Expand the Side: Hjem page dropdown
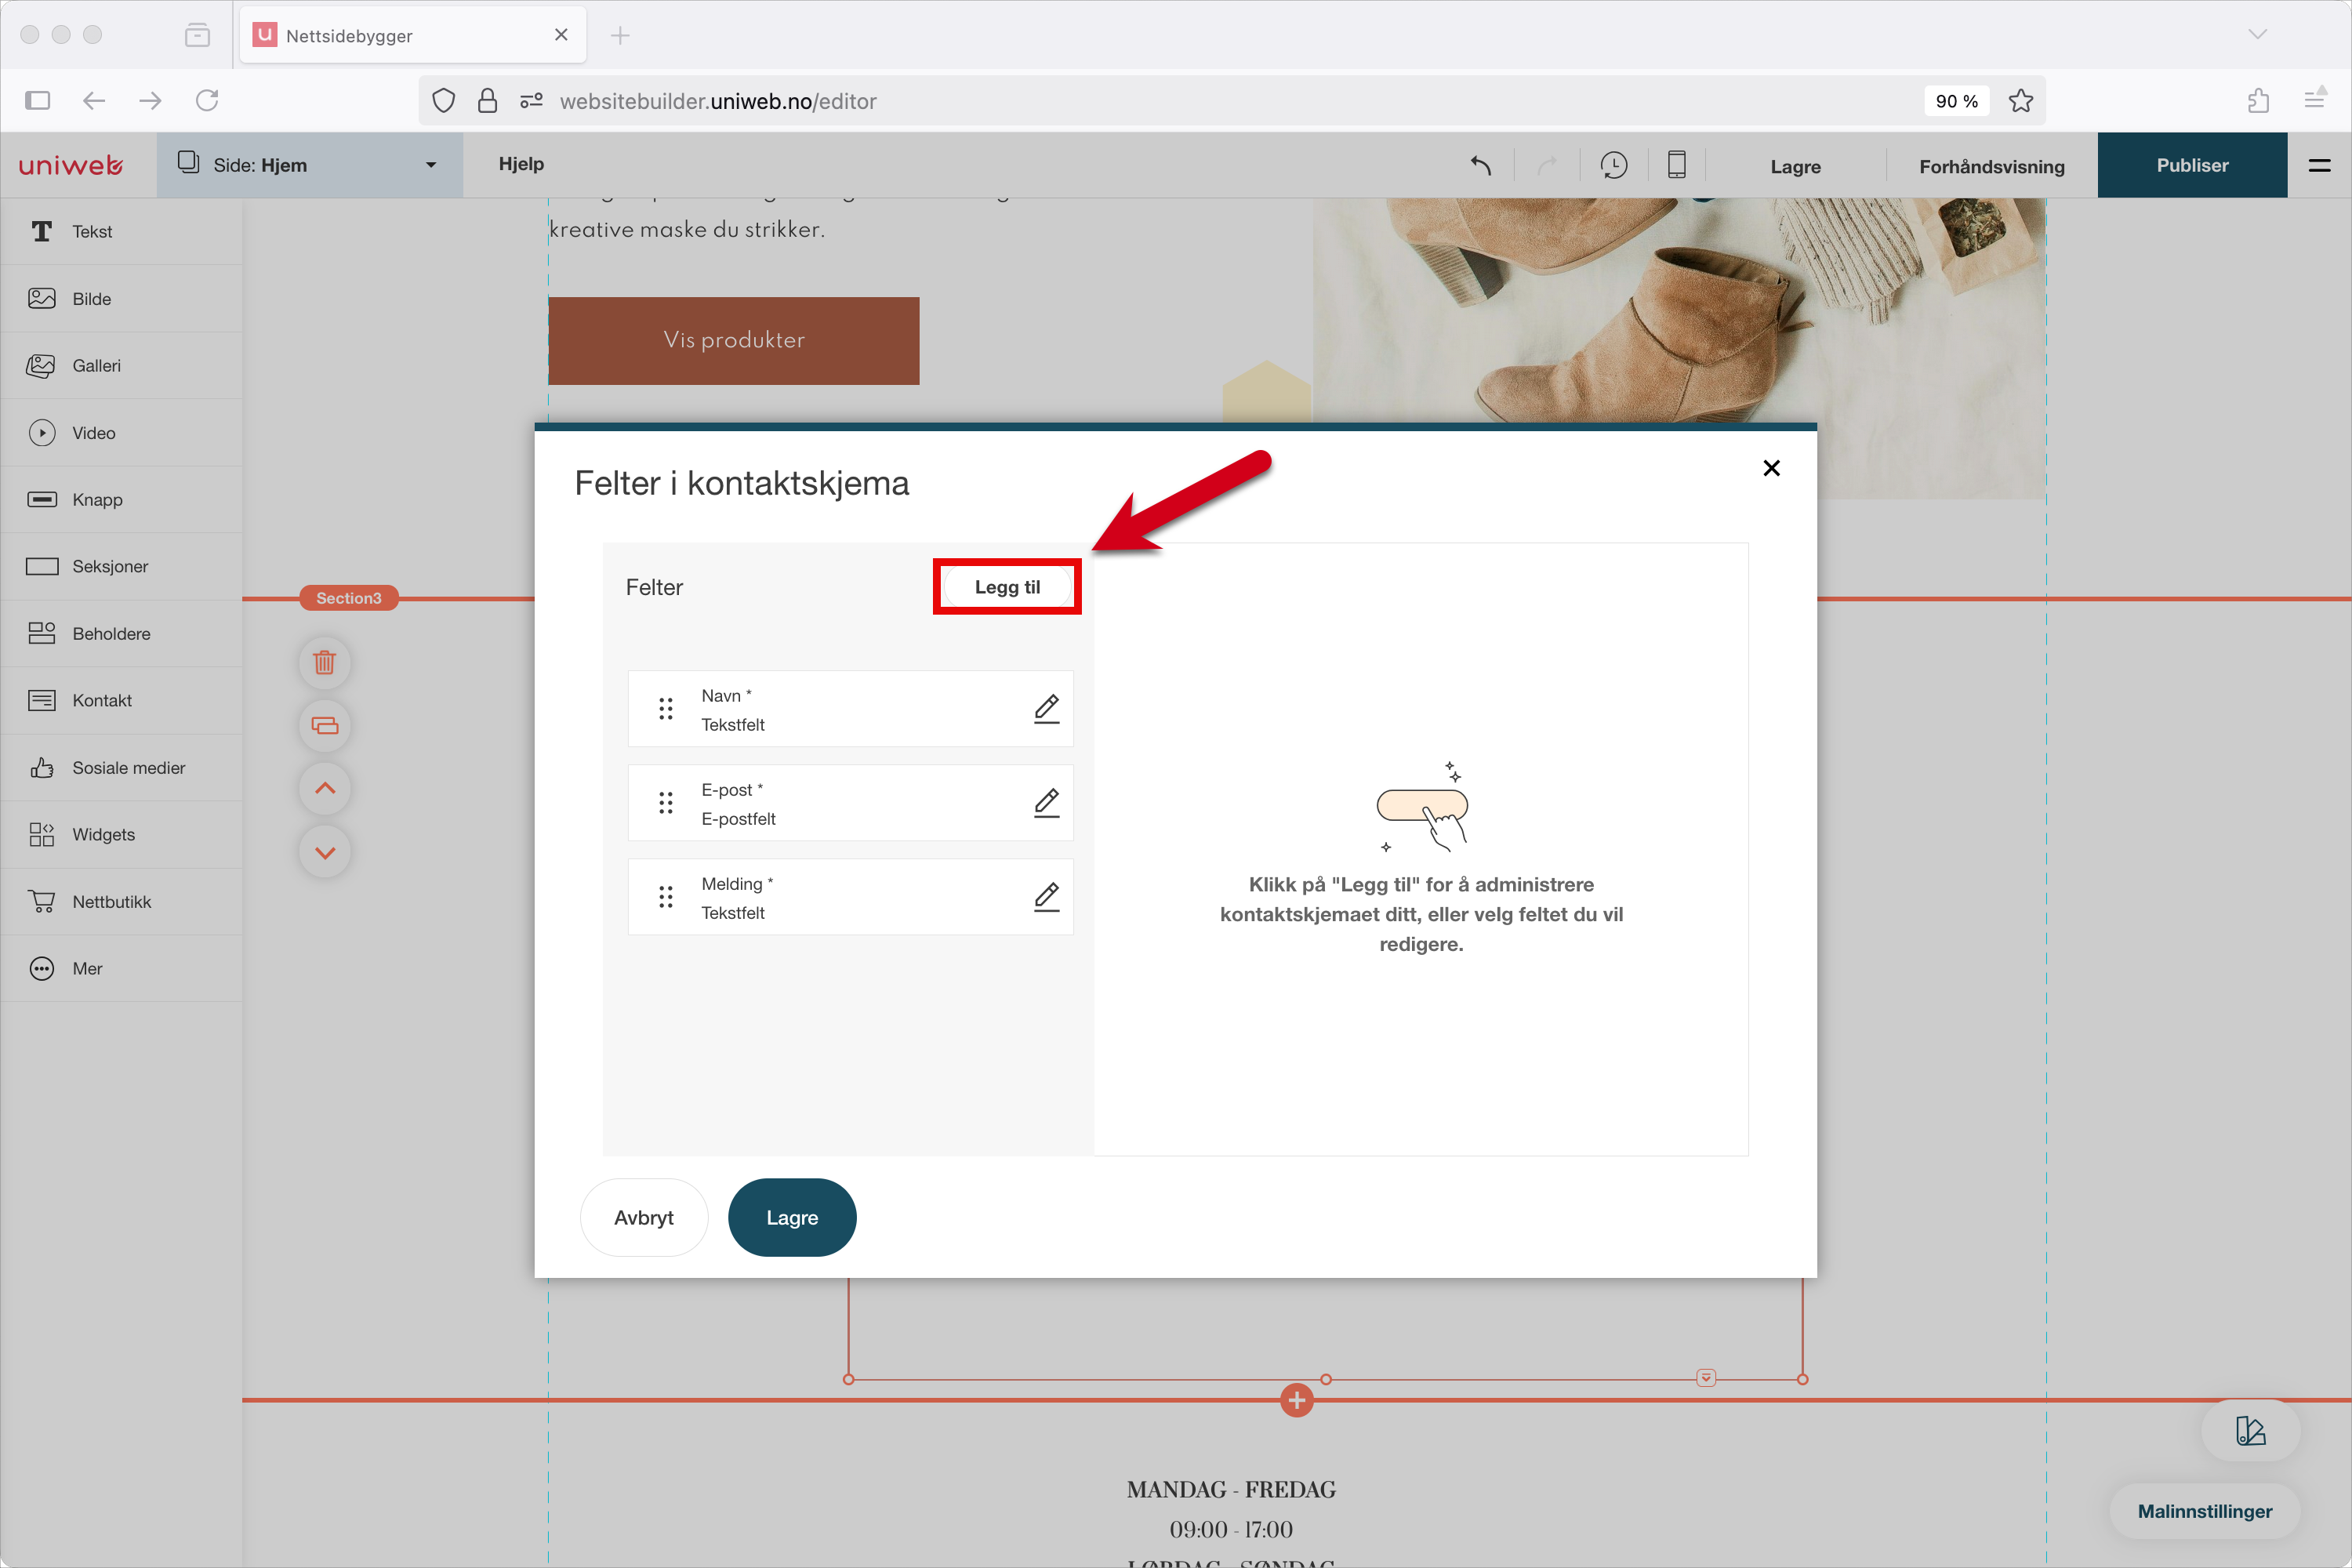 pyautogui.click(x=310, y=165)
